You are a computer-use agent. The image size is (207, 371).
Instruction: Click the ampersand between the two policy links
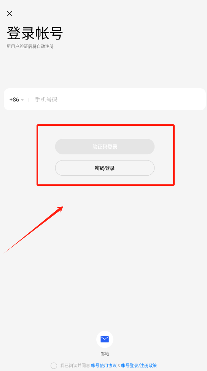(119, 366)
